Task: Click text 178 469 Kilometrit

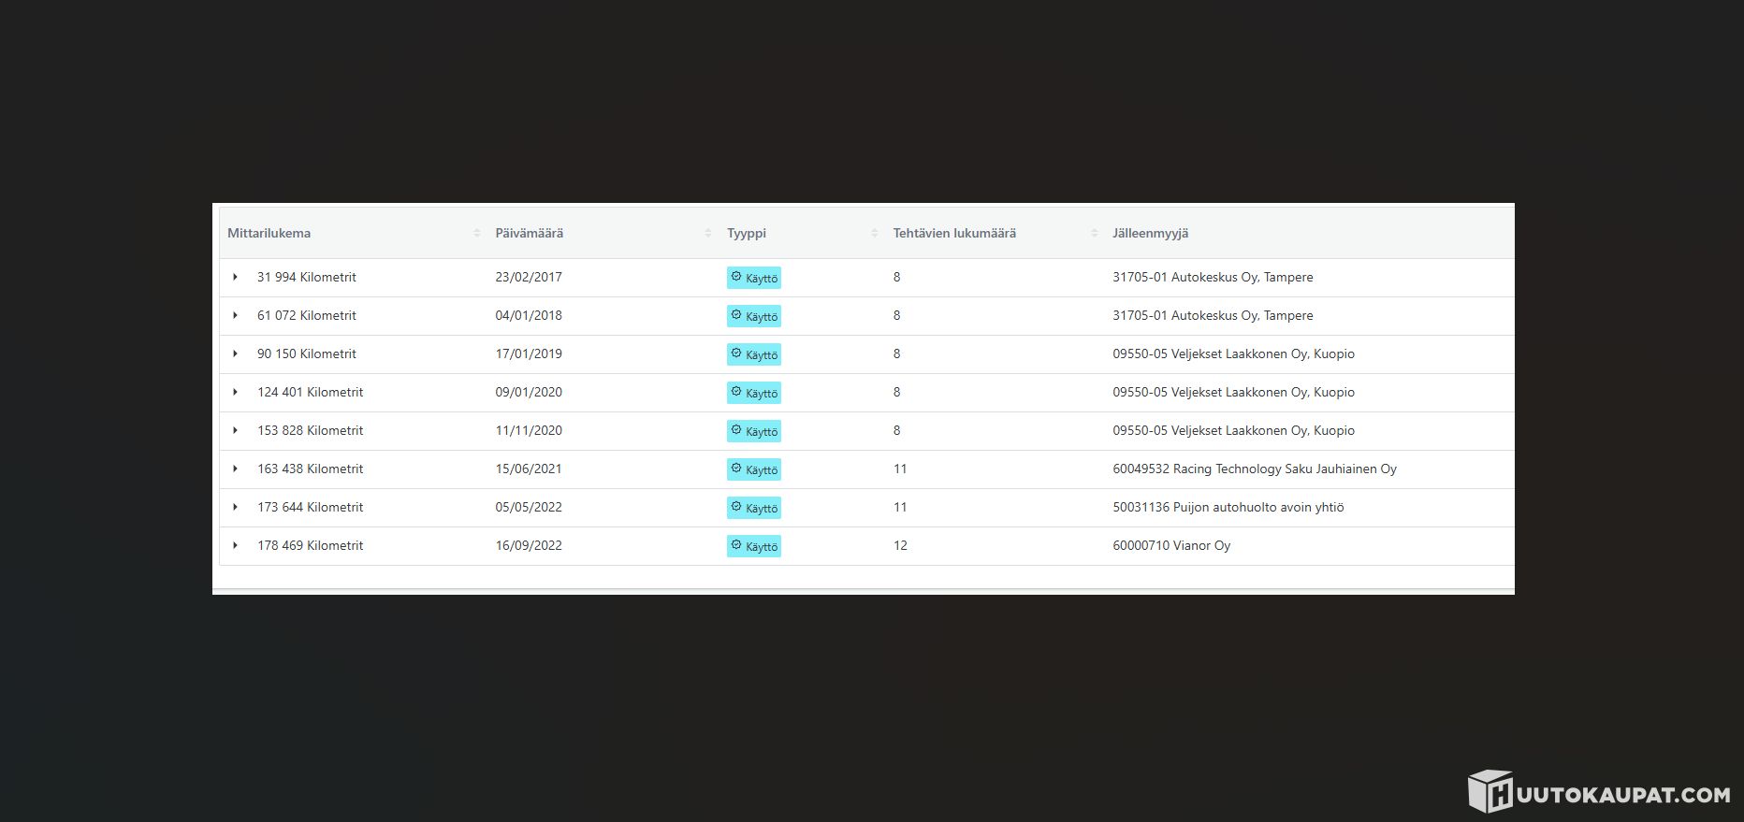Action: click(x=310, y=545)
